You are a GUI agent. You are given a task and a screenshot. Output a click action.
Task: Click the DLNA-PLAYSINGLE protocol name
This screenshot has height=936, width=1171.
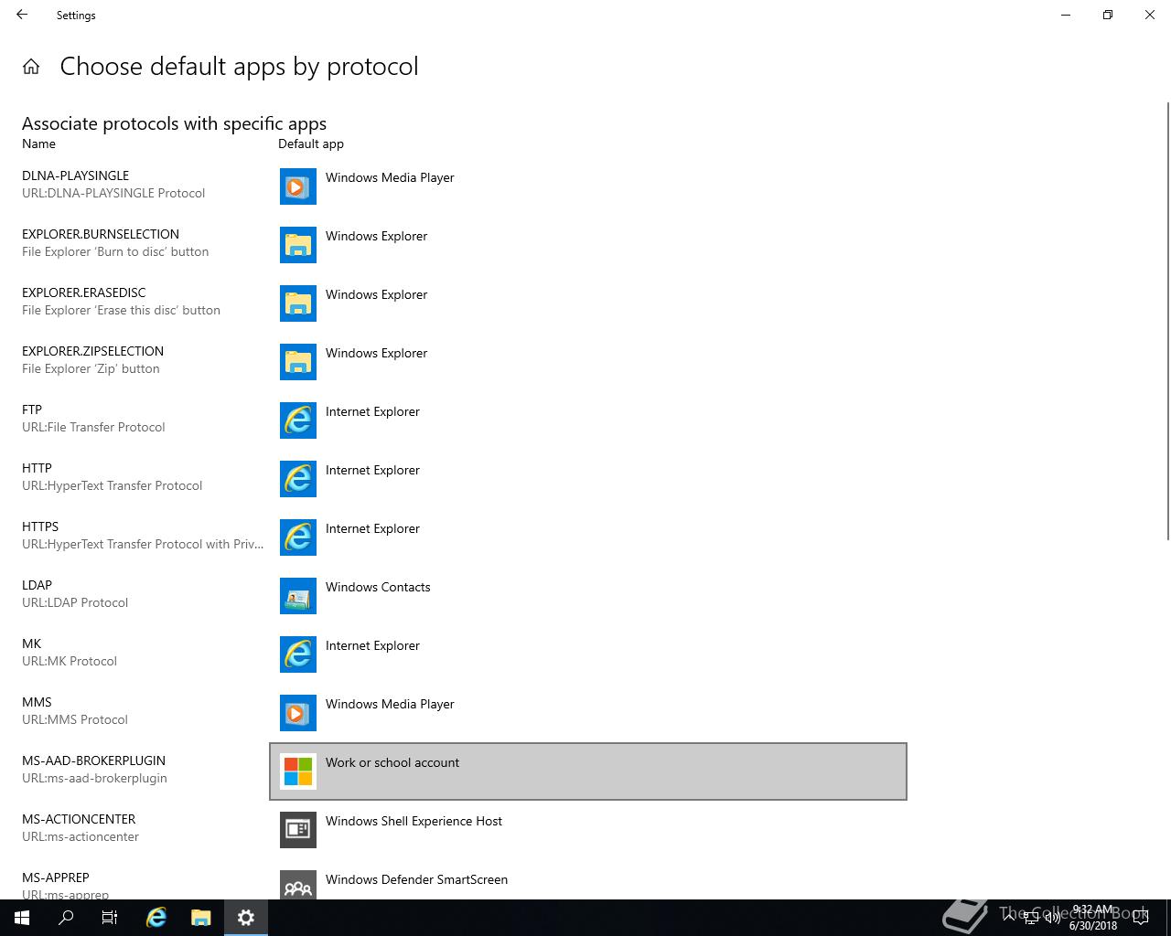[x=75, y=175]
